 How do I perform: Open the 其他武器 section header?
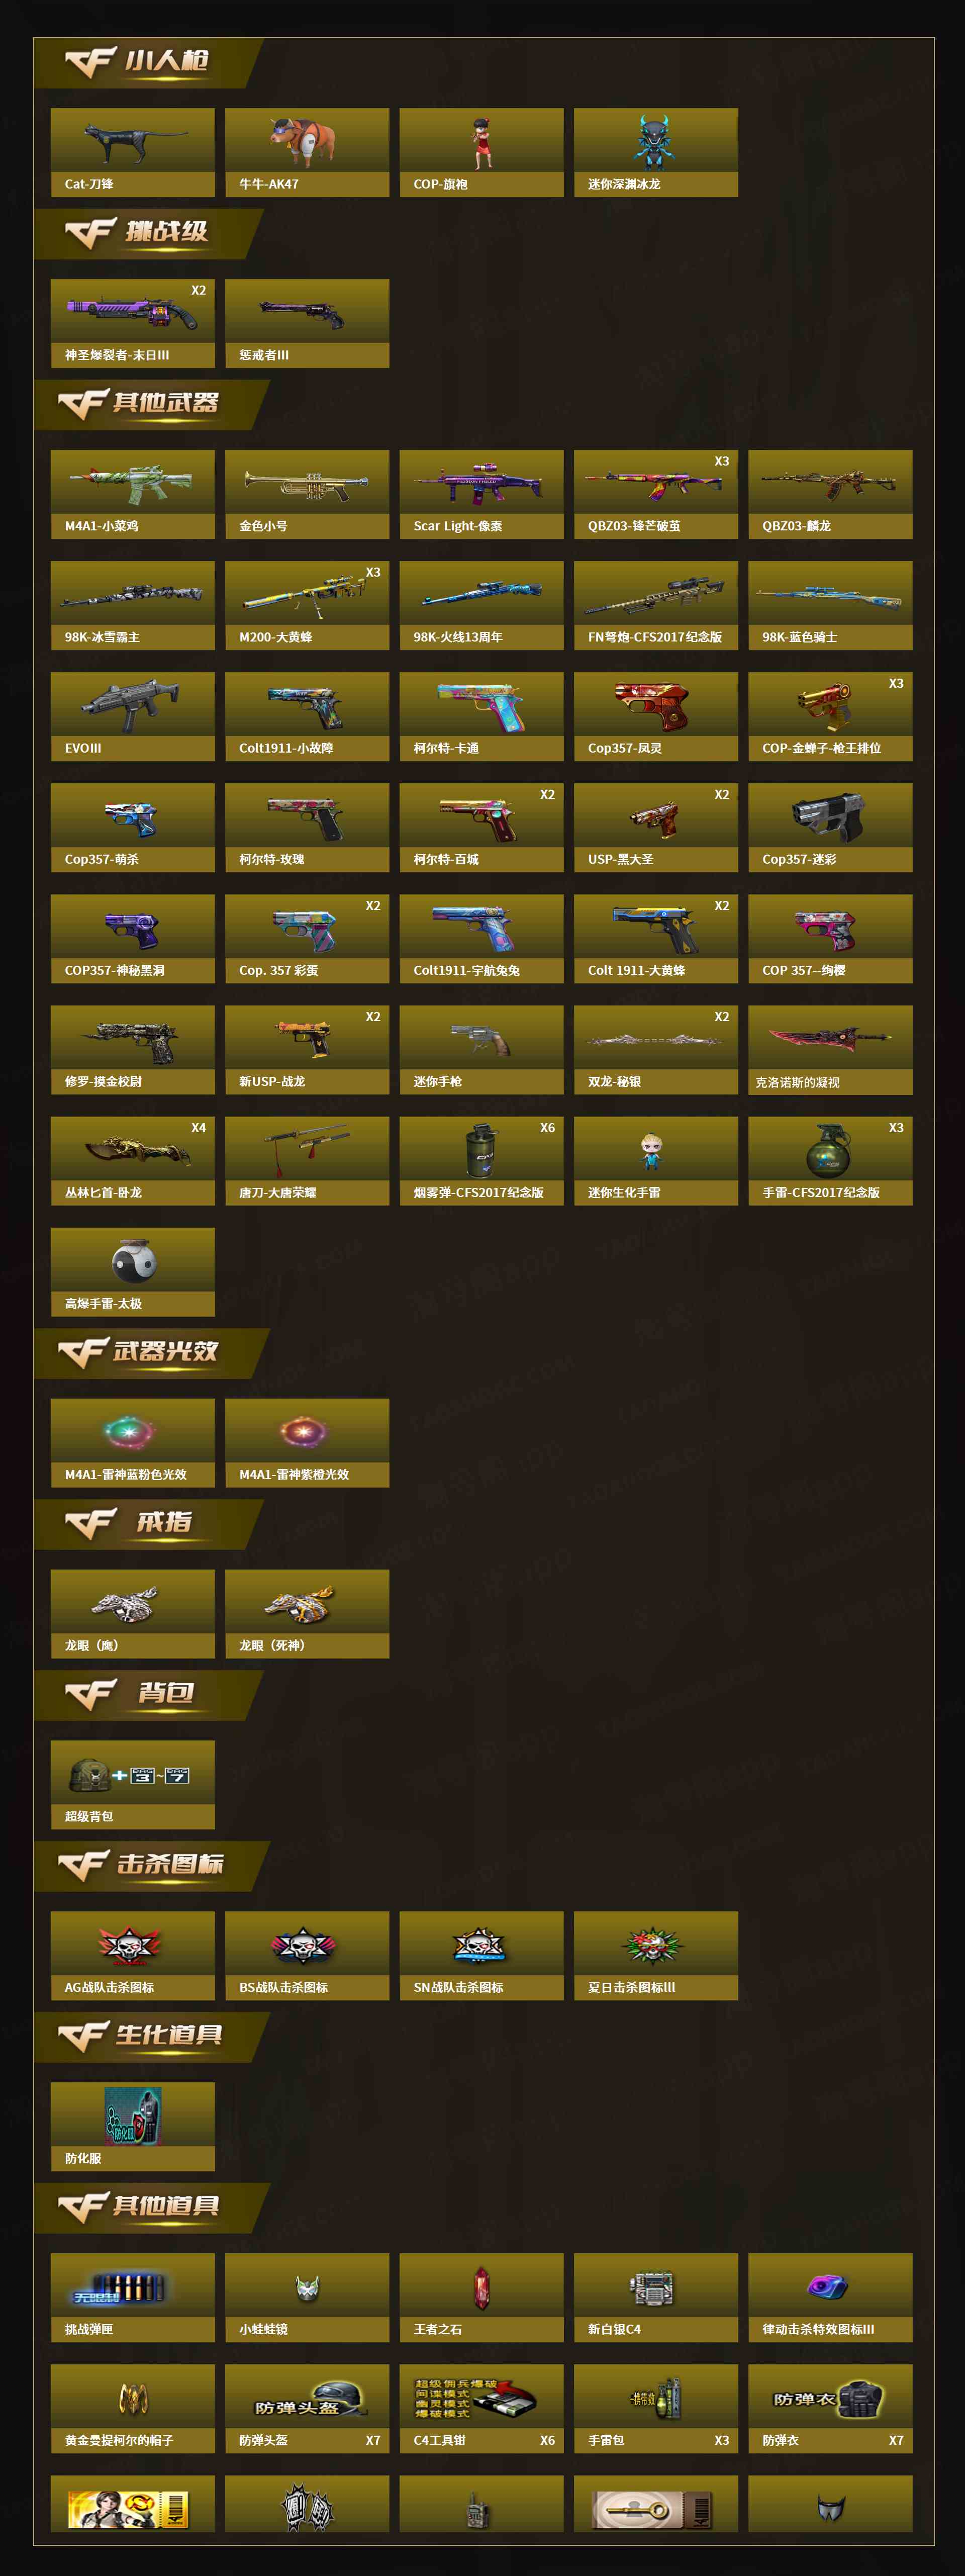click(150, 404)
